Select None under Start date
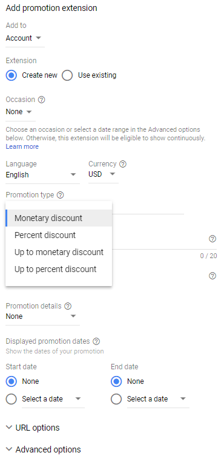This screenshot has height=461, width=224. 12,381
